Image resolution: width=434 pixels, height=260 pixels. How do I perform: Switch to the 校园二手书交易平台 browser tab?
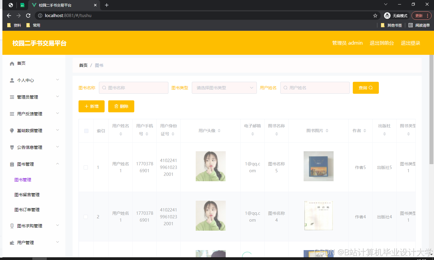(x=64, y=5)
